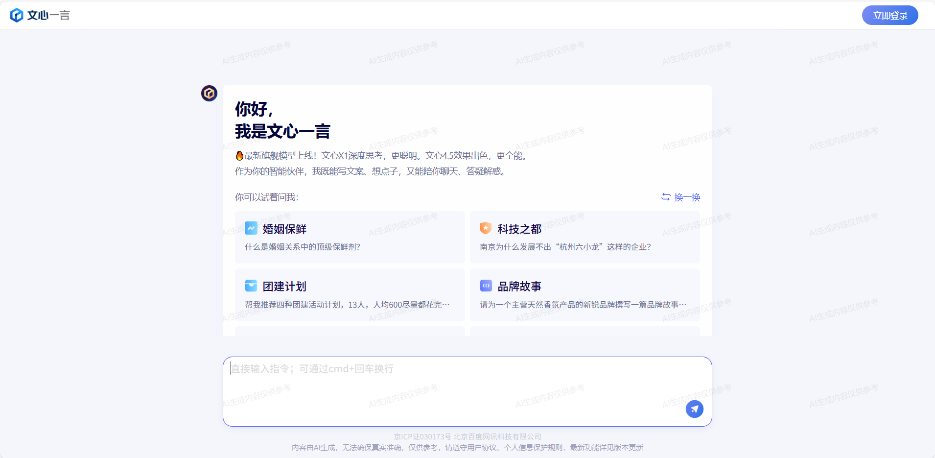Click the paper plane send icon
Image resolution: width=935 pixels, height=458 pixels.
[694, 409]
